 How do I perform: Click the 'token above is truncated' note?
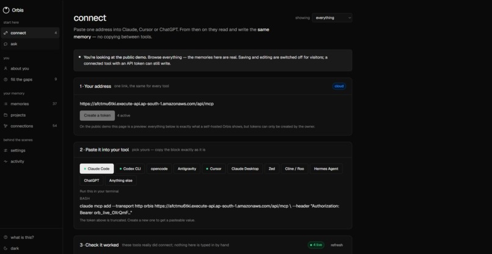(137, 220)
